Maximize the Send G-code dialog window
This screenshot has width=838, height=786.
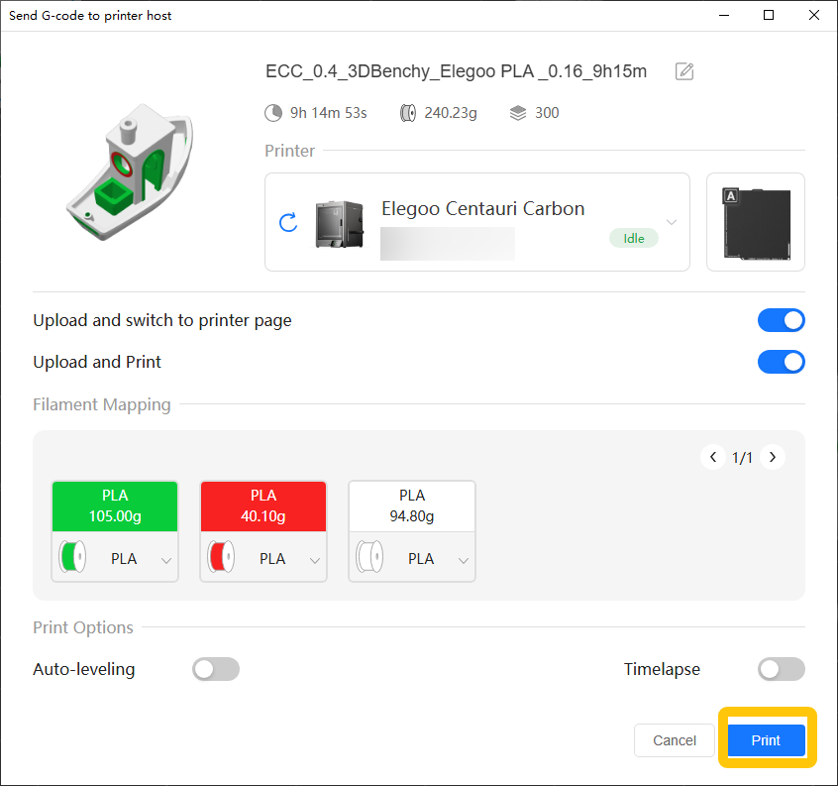pos(769,15)
